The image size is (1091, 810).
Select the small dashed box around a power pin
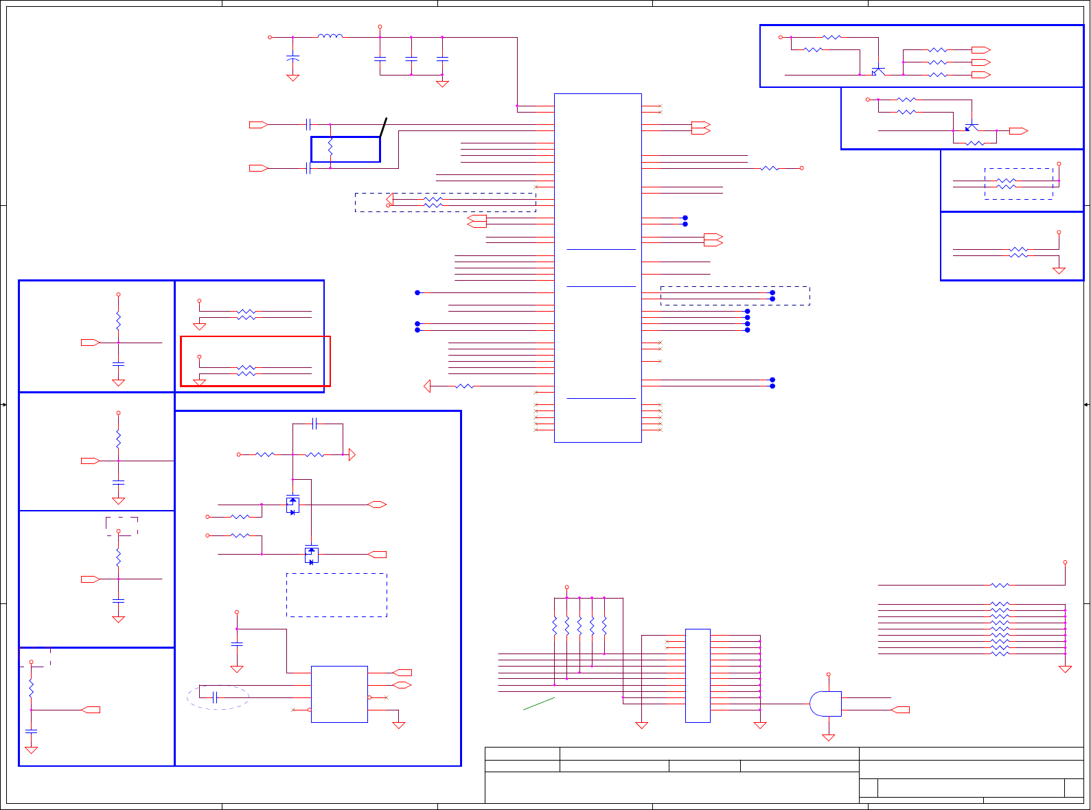click(122, 526)
